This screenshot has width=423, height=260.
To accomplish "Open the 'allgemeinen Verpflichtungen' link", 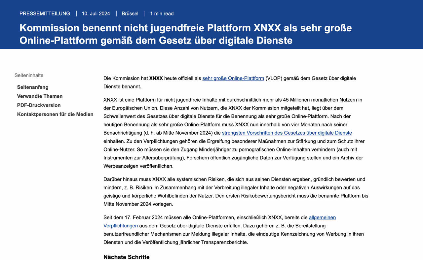I will pos(322,218).
